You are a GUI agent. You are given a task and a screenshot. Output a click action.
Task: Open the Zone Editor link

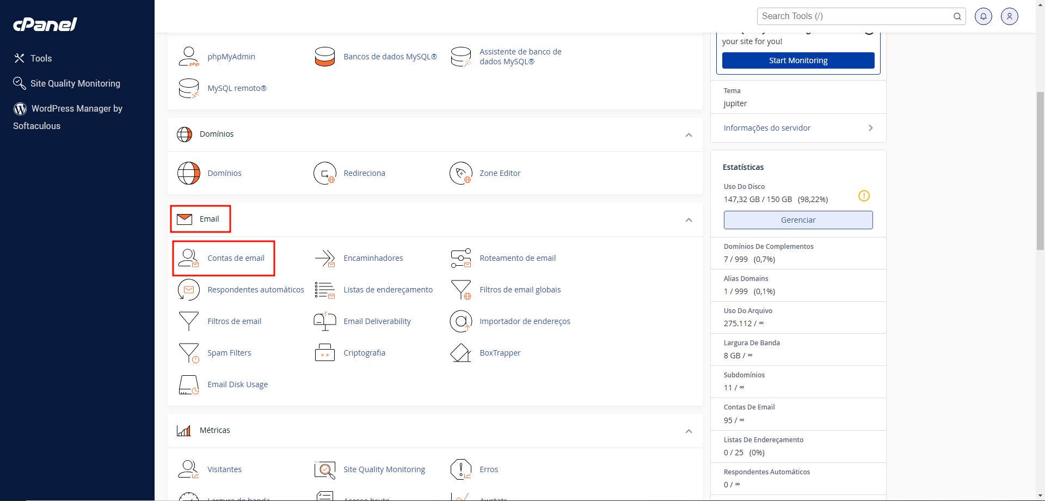tap(500, 173)
